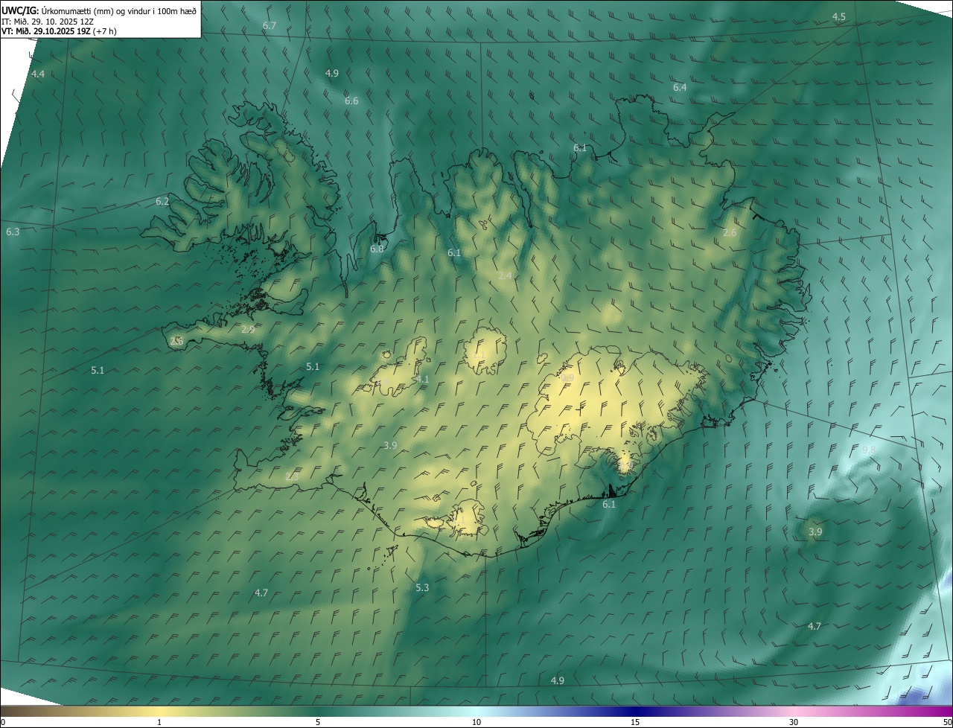Click the 5.3 value label on the map
Screen dimensions: 953x728
(x=422, y=587)
